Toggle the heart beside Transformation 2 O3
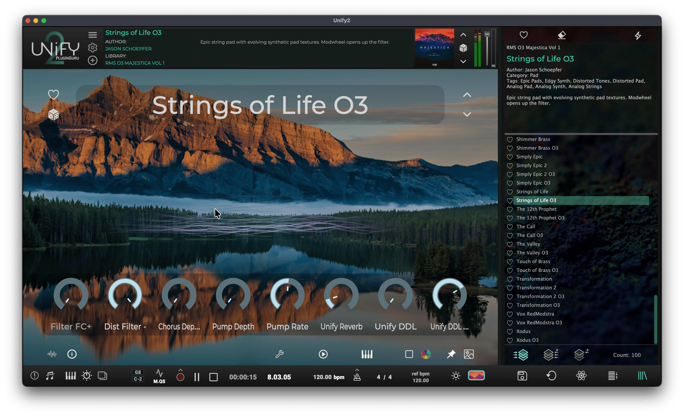The width and height of the screenshot is (684, 416). (510, 297)
